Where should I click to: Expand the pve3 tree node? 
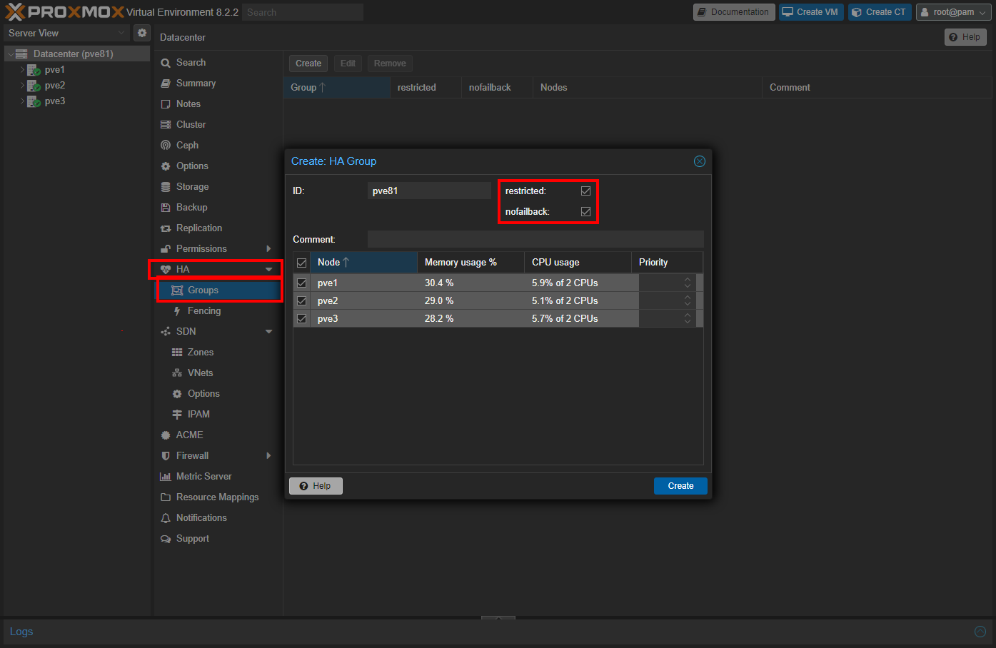point(22,101)
